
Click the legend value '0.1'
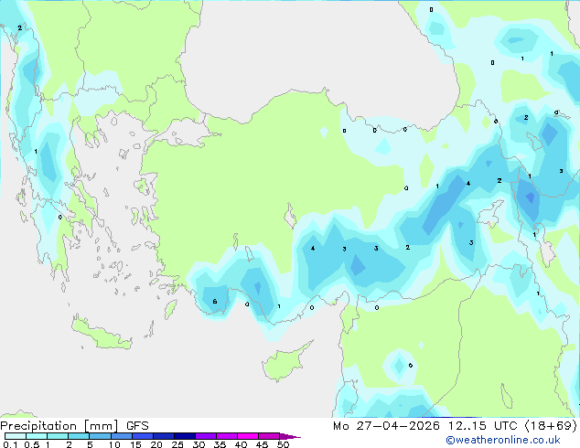[x=10, y=444]
